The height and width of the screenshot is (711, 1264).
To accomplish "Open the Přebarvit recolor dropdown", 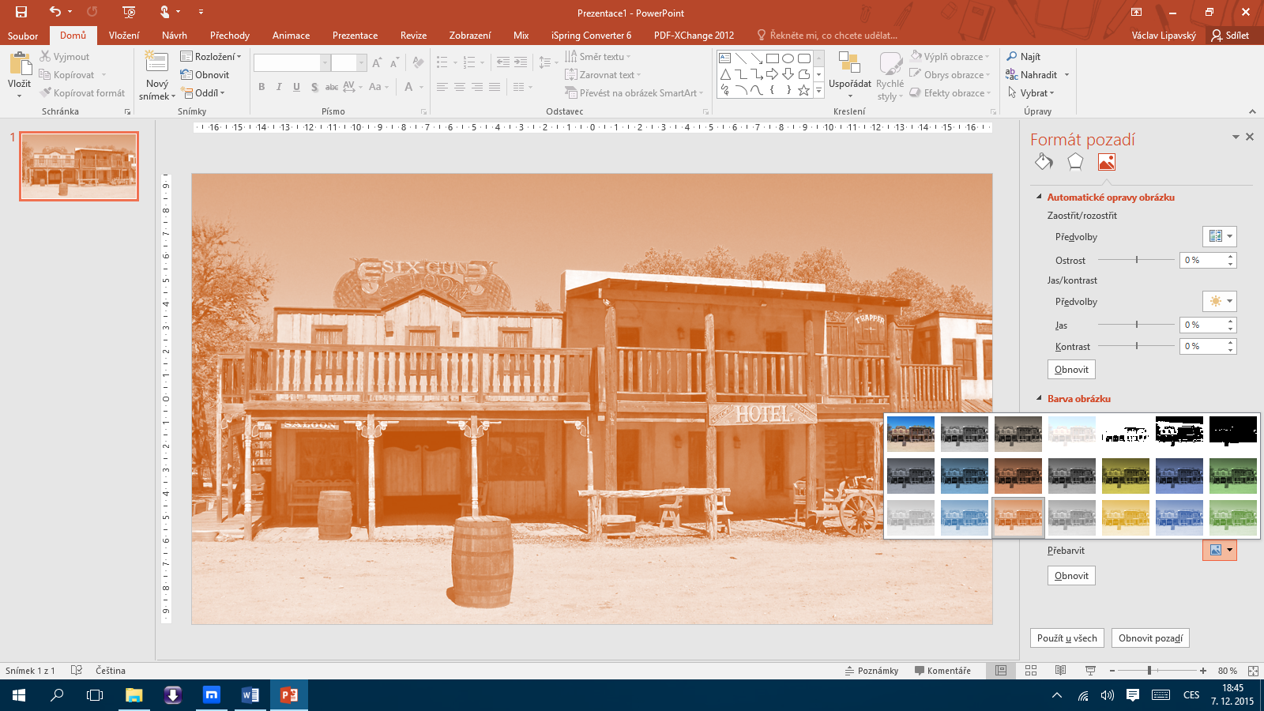I will pyautogui.click(x=1220, y=550).
